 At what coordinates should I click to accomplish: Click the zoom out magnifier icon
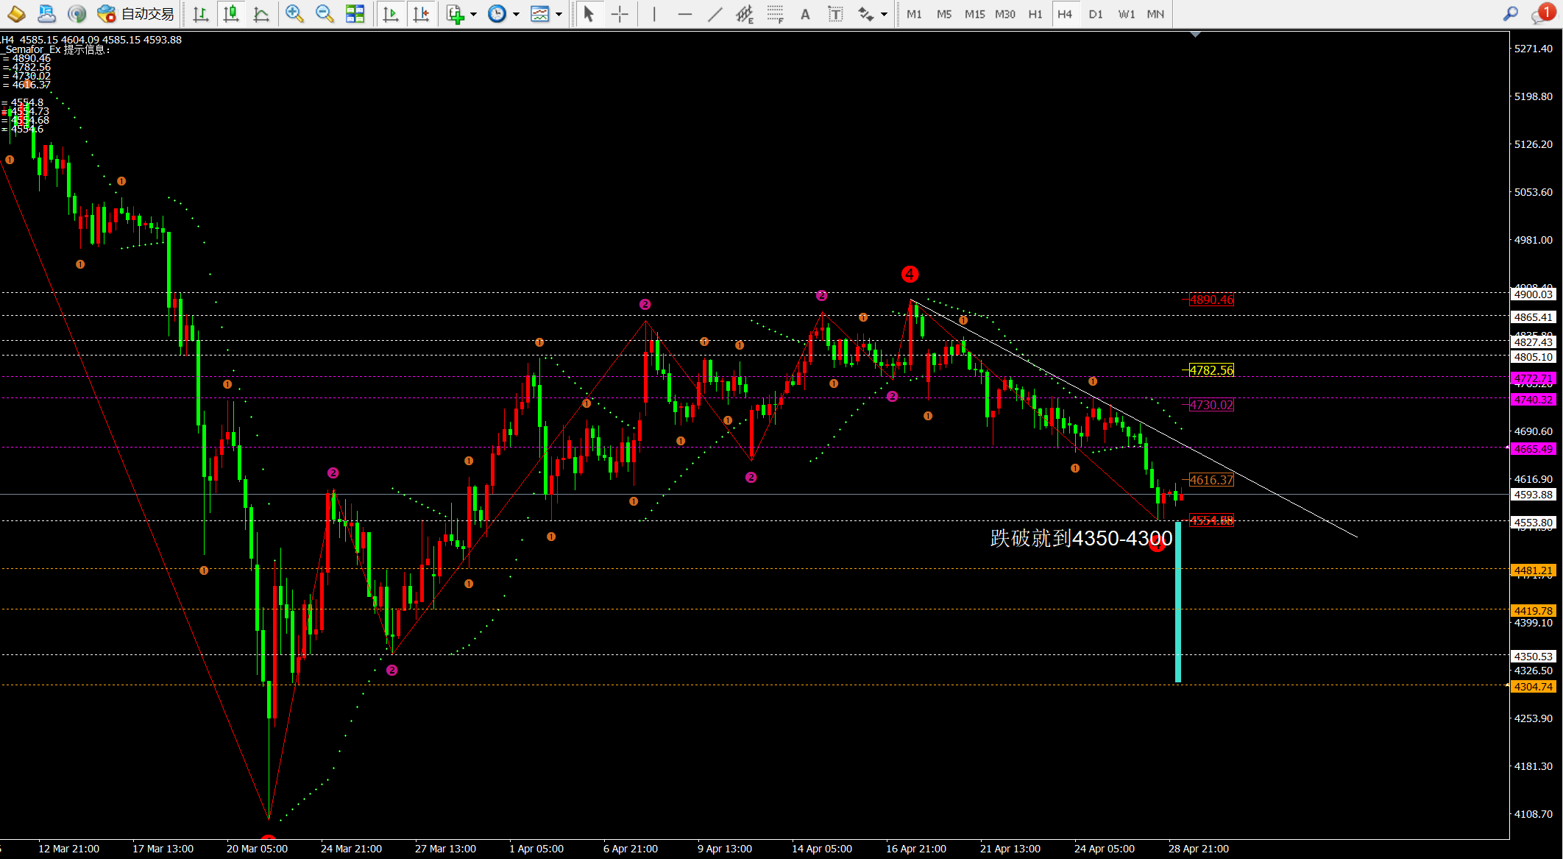(324, 14)
